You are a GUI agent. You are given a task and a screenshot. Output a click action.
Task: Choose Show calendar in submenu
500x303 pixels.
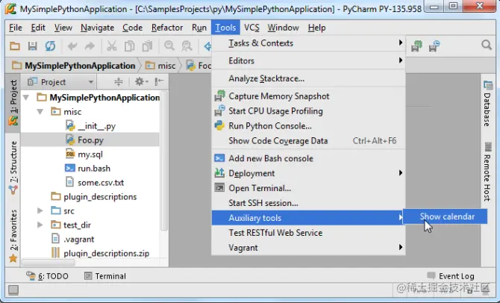coord(446,216)
